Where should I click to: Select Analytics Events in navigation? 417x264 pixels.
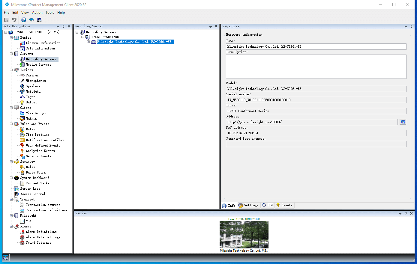point(40,151)
